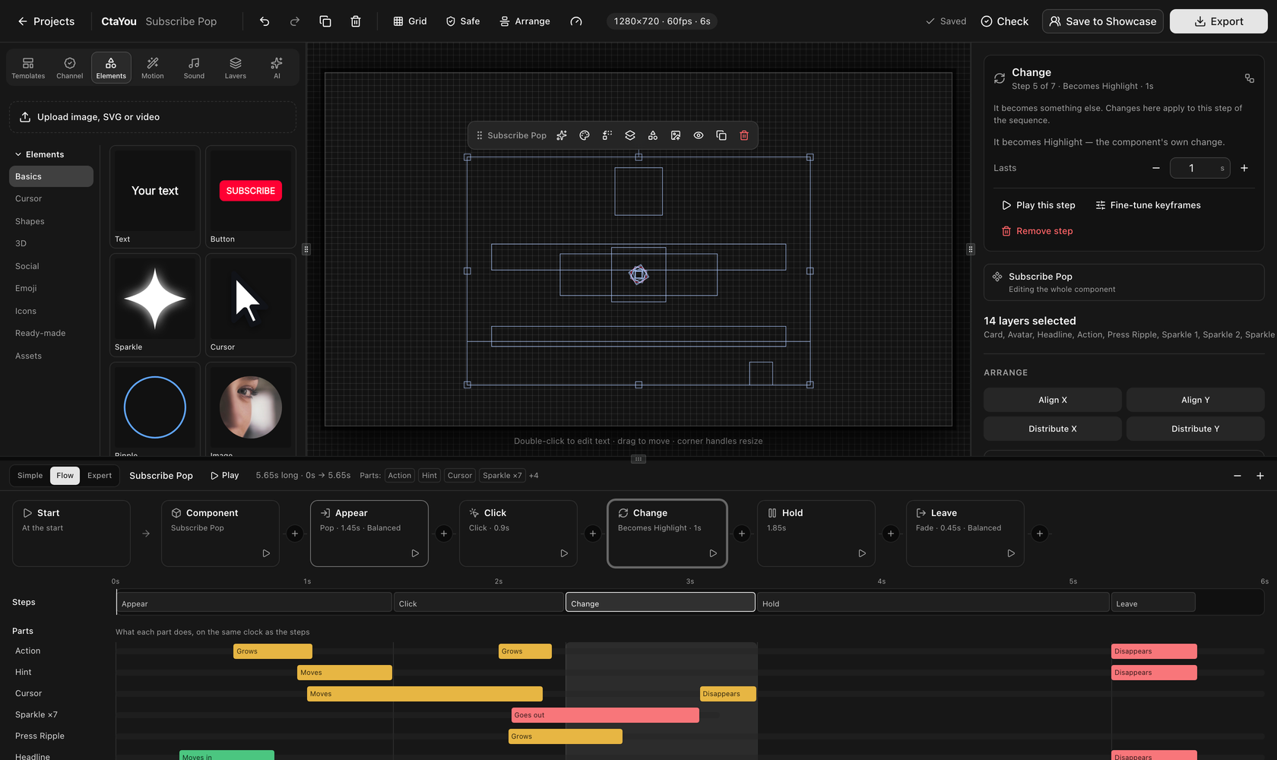This screenshot has height=760, width=1277.
Task: Preview the Click step with its play icon
Action: point(564,553)
